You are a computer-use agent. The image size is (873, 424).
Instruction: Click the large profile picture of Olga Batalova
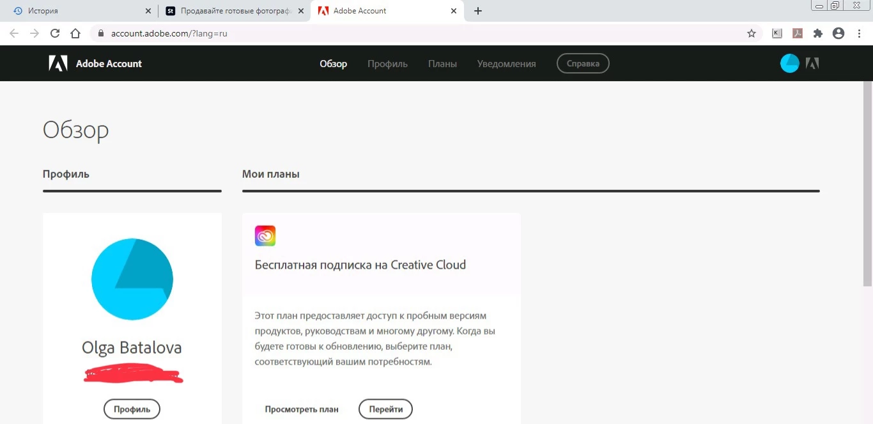tap(132, 279)
